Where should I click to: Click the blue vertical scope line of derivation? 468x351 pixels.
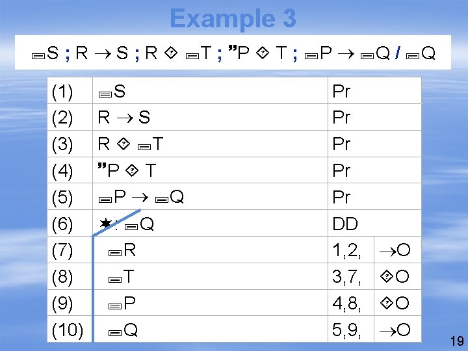point(93,289)
